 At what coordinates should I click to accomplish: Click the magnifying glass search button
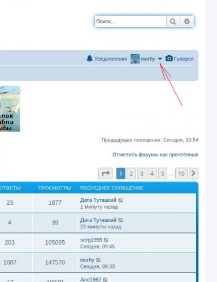(173, 21)
